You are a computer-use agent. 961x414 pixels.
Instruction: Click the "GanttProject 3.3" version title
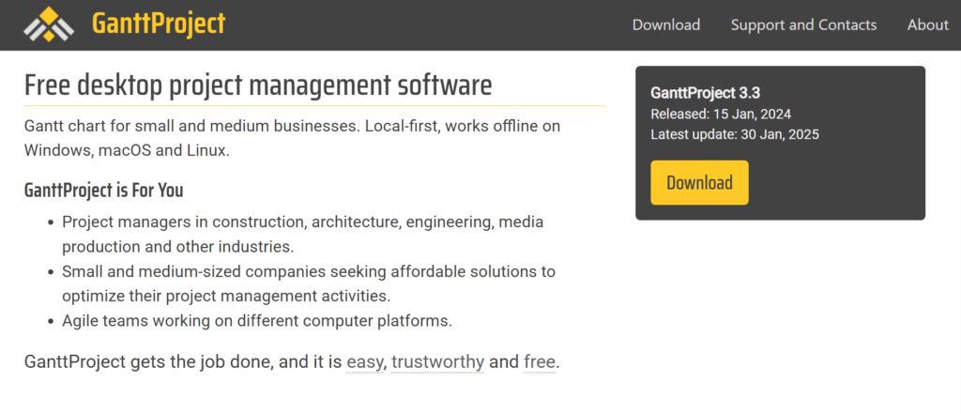point(705,92)
